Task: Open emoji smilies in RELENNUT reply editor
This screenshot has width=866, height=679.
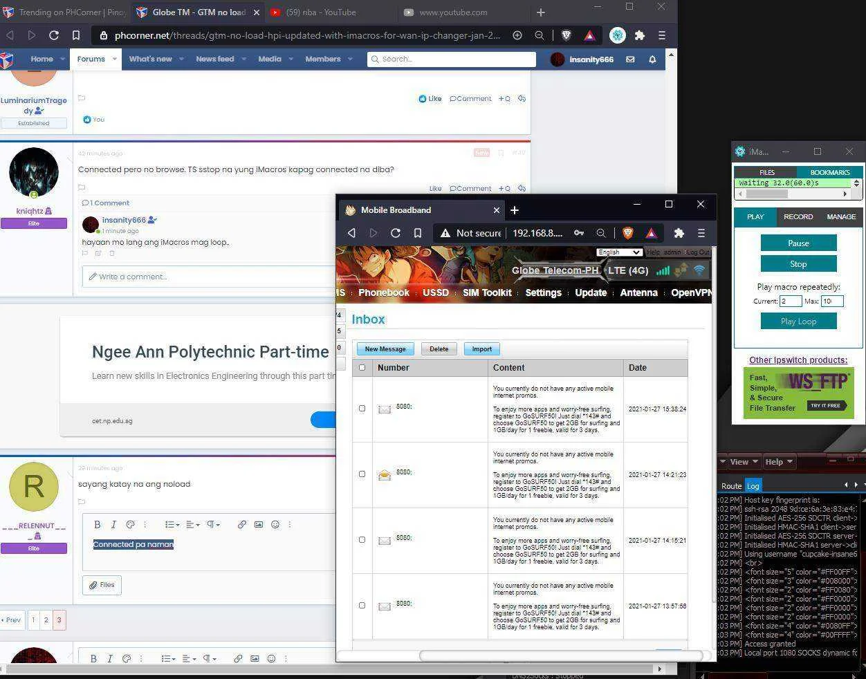Action: click(275, 525)
